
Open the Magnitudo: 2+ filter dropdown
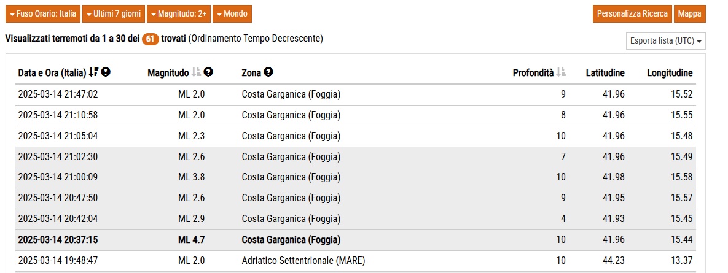pos(179,14)
